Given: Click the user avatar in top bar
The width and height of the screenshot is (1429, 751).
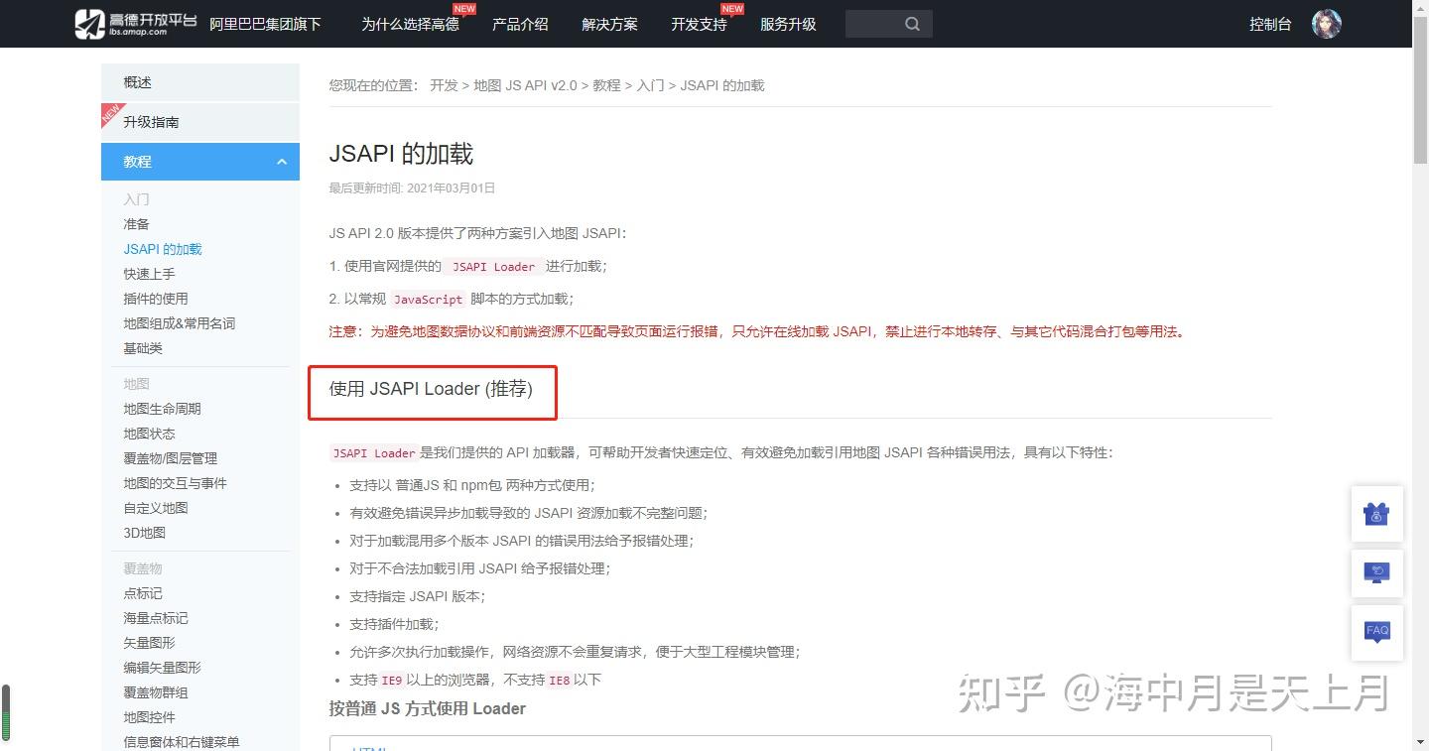Looking at the screenshot, I should 1327,24.
